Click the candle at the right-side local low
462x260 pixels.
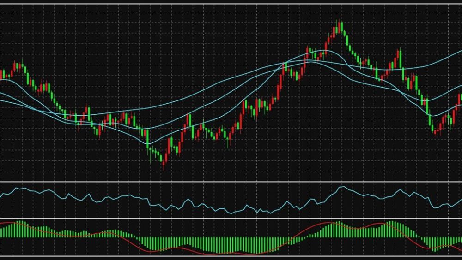coord(435,130)
